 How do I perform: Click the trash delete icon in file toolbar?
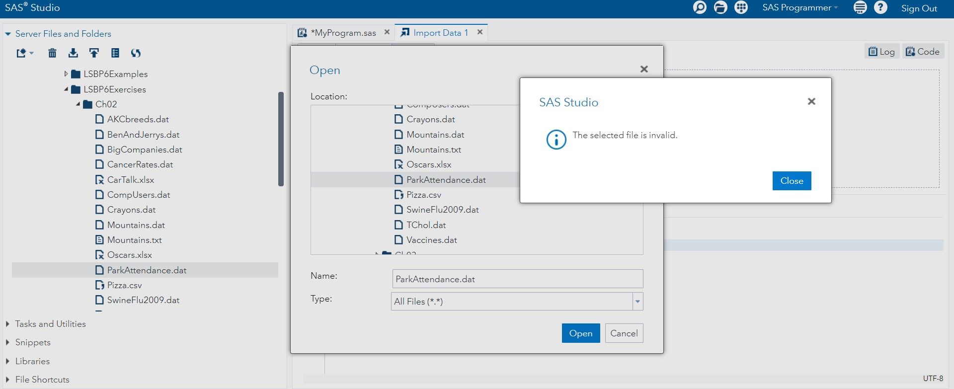tap(52, 53)
